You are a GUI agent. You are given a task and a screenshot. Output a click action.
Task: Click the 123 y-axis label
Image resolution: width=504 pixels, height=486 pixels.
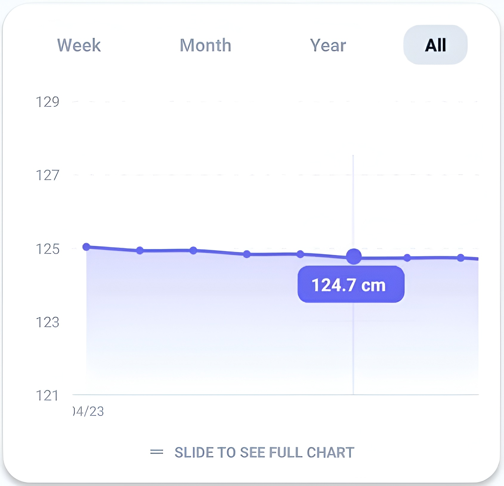pos(47,322)
